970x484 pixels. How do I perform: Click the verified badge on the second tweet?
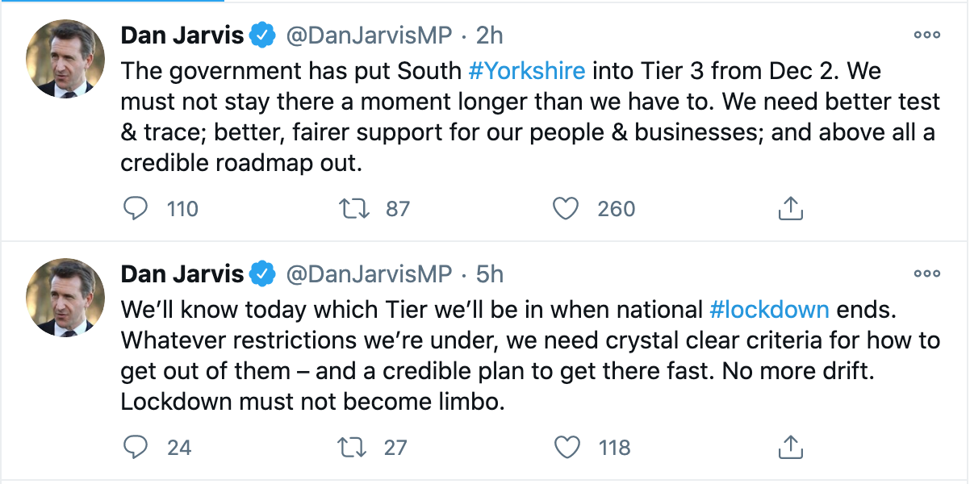261,273
